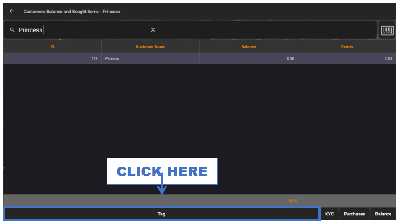399x223 pixels.
Task: Click the magnifier search icon
Action: [x=12, y=30]
